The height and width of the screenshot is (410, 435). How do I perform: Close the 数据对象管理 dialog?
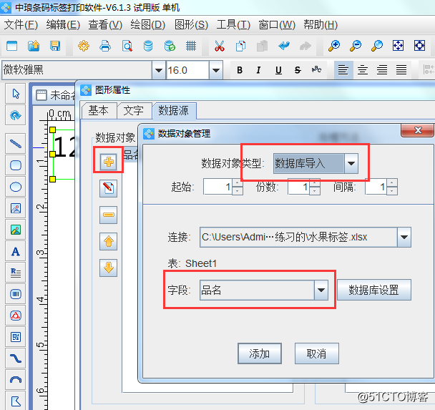click(418, 130)
